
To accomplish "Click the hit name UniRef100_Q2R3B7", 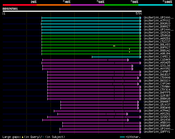I will (157, 96).
